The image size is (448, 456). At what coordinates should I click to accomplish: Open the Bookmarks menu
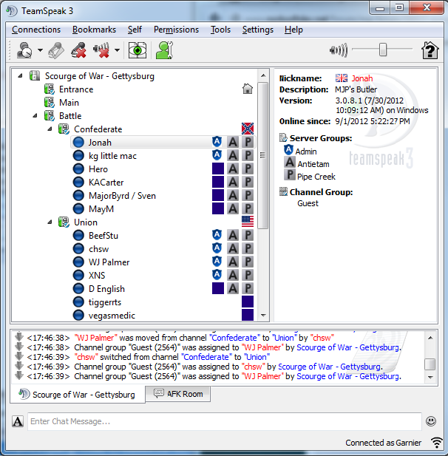94,30
